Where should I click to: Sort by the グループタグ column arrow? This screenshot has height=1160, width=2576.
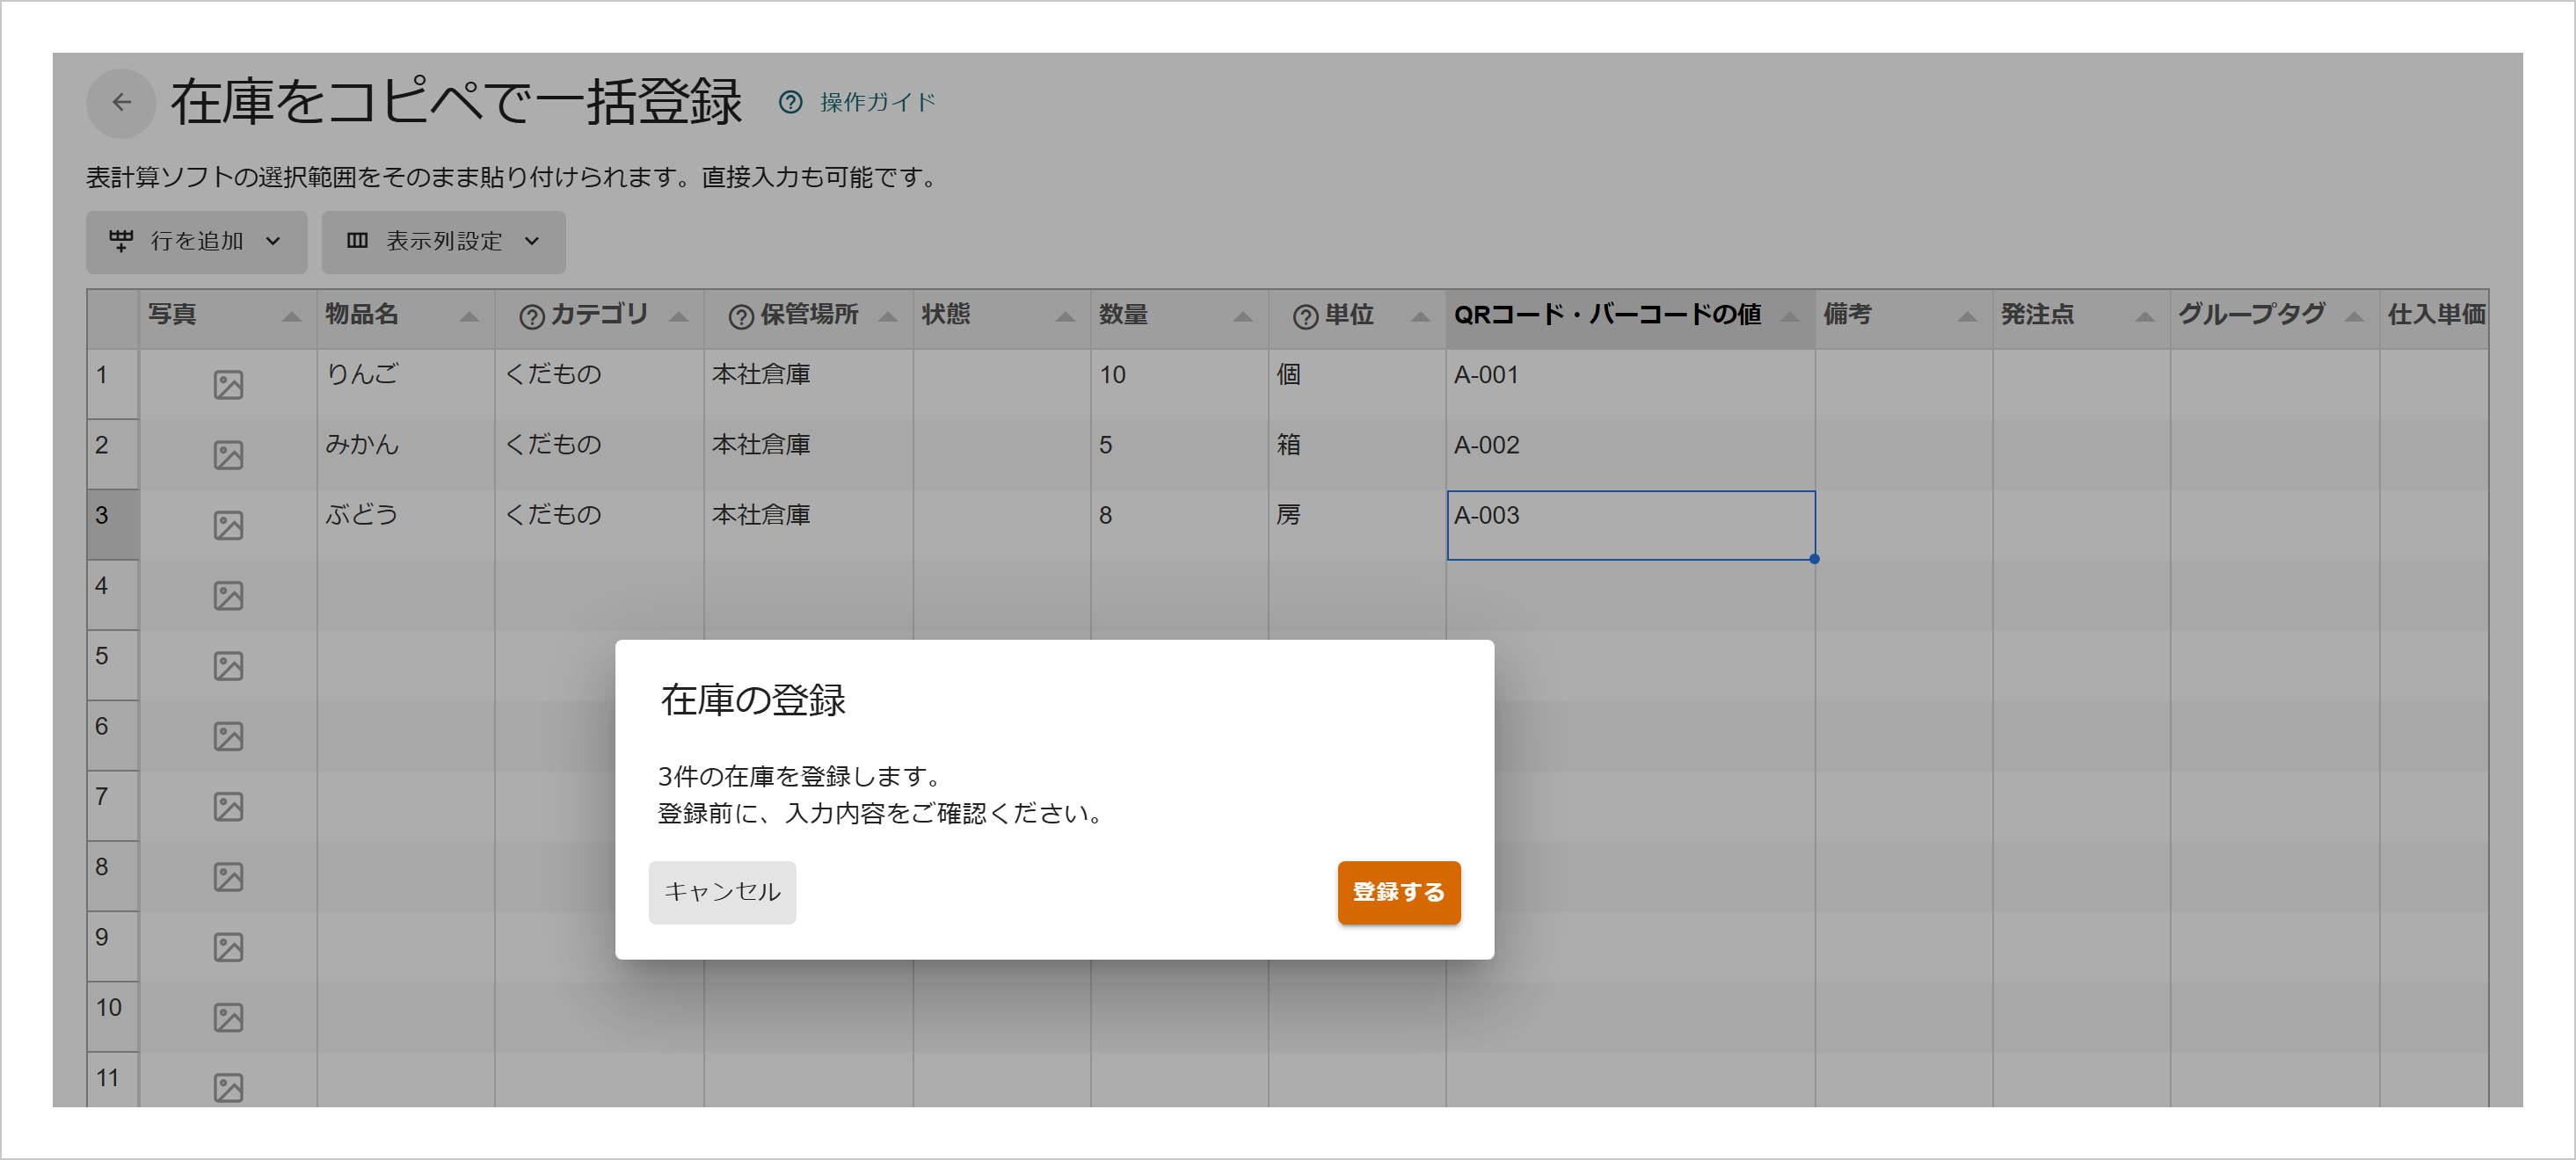click(x=2354, y=318)
